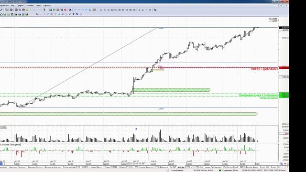Click the print icon in the toolbar

pyautogui.click(x=11, y=10)
